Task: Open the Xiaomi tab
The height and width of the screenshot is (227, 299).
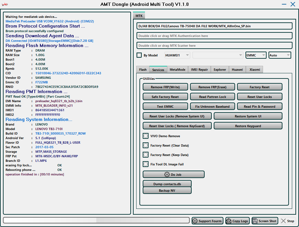Action: coord(254,69)
